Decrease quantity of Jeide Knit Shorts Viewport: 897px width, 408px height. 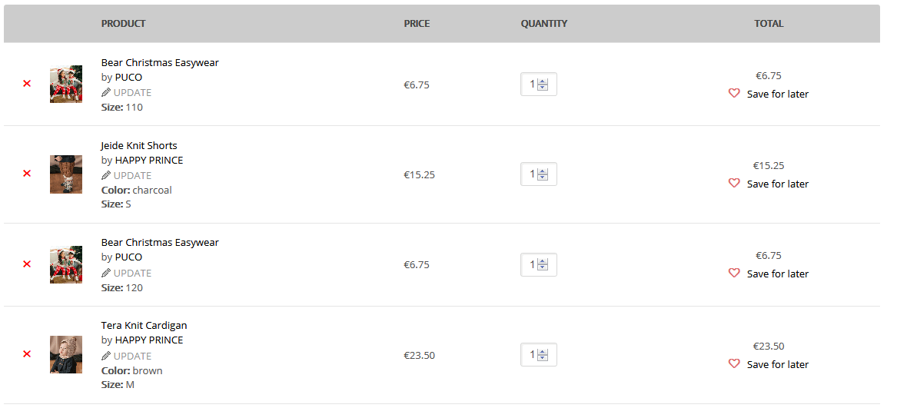tap(543, 177)
